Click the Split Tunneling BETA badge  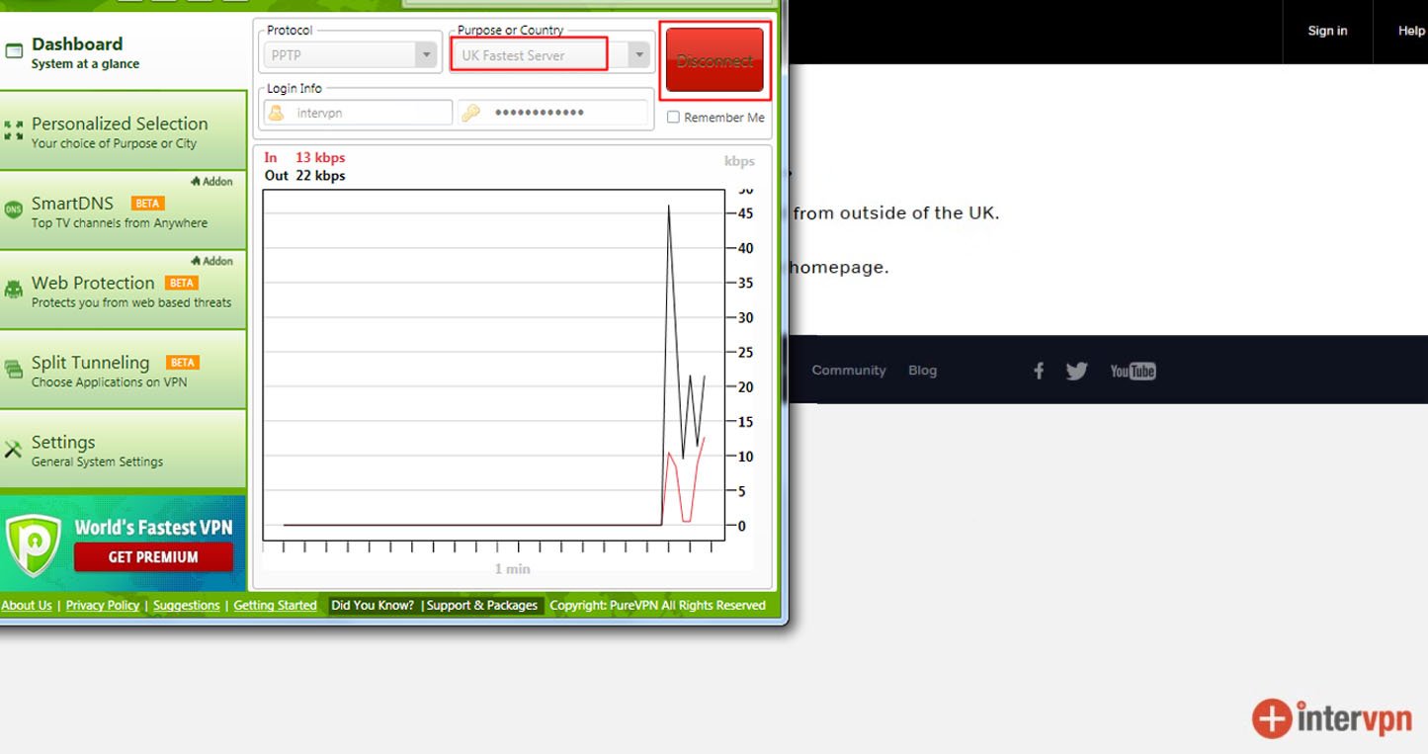coord(182,363)
